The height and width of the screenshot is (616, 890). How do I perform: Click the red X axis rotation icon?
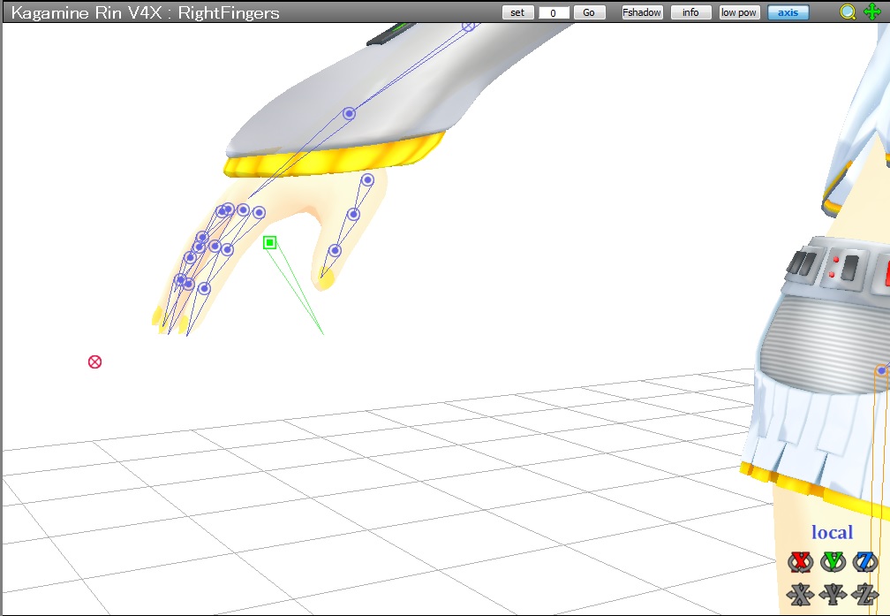click(800, 562)
